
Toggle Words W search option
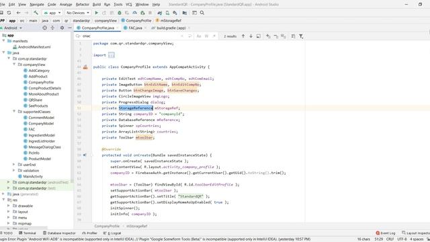(x=206, y=36)
